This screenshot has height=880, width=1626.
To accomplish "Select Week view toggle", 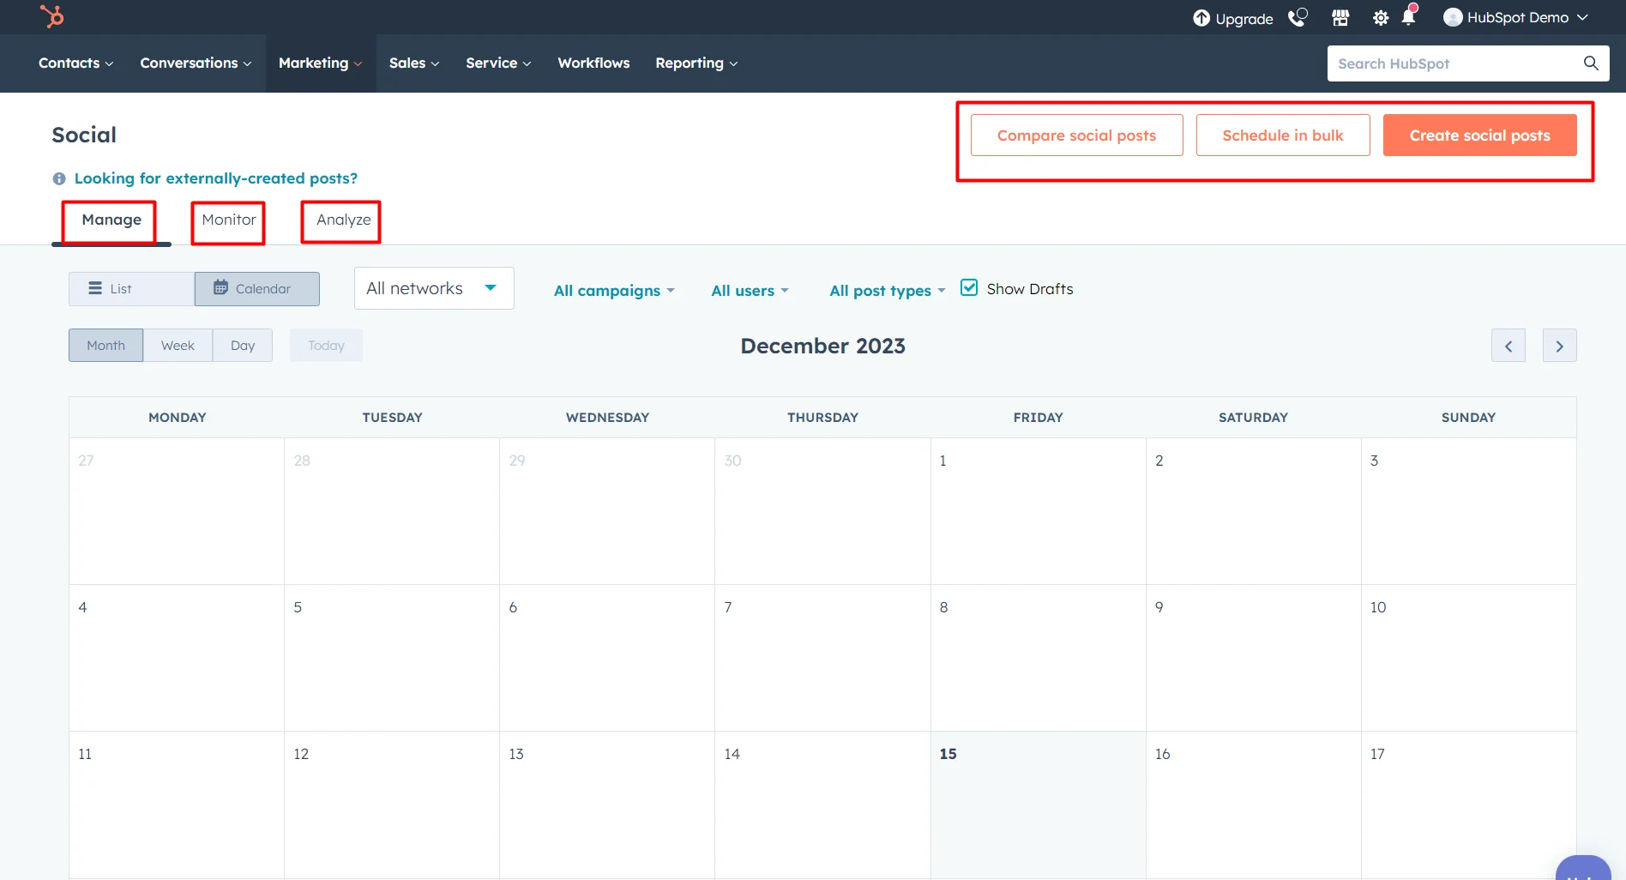I will tap(178, 345).
